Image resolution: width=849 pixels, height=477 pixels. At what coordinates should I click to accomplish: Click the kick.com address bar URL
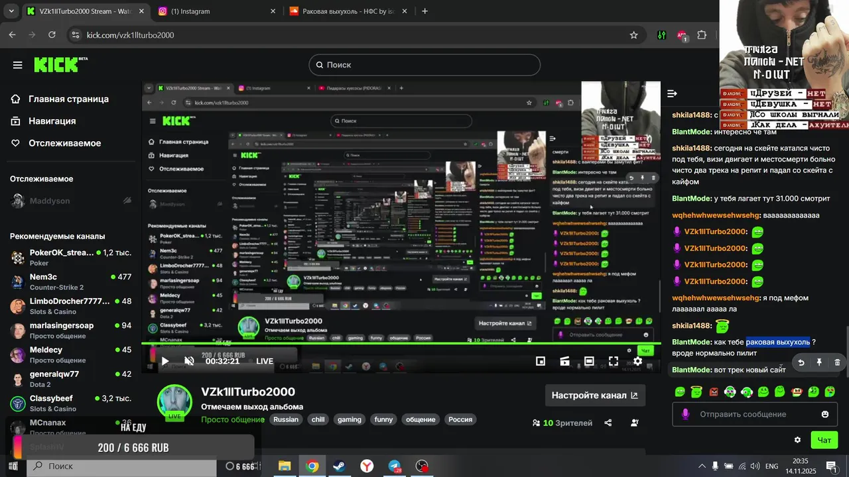pyautogui.click(x=130, y=35)
